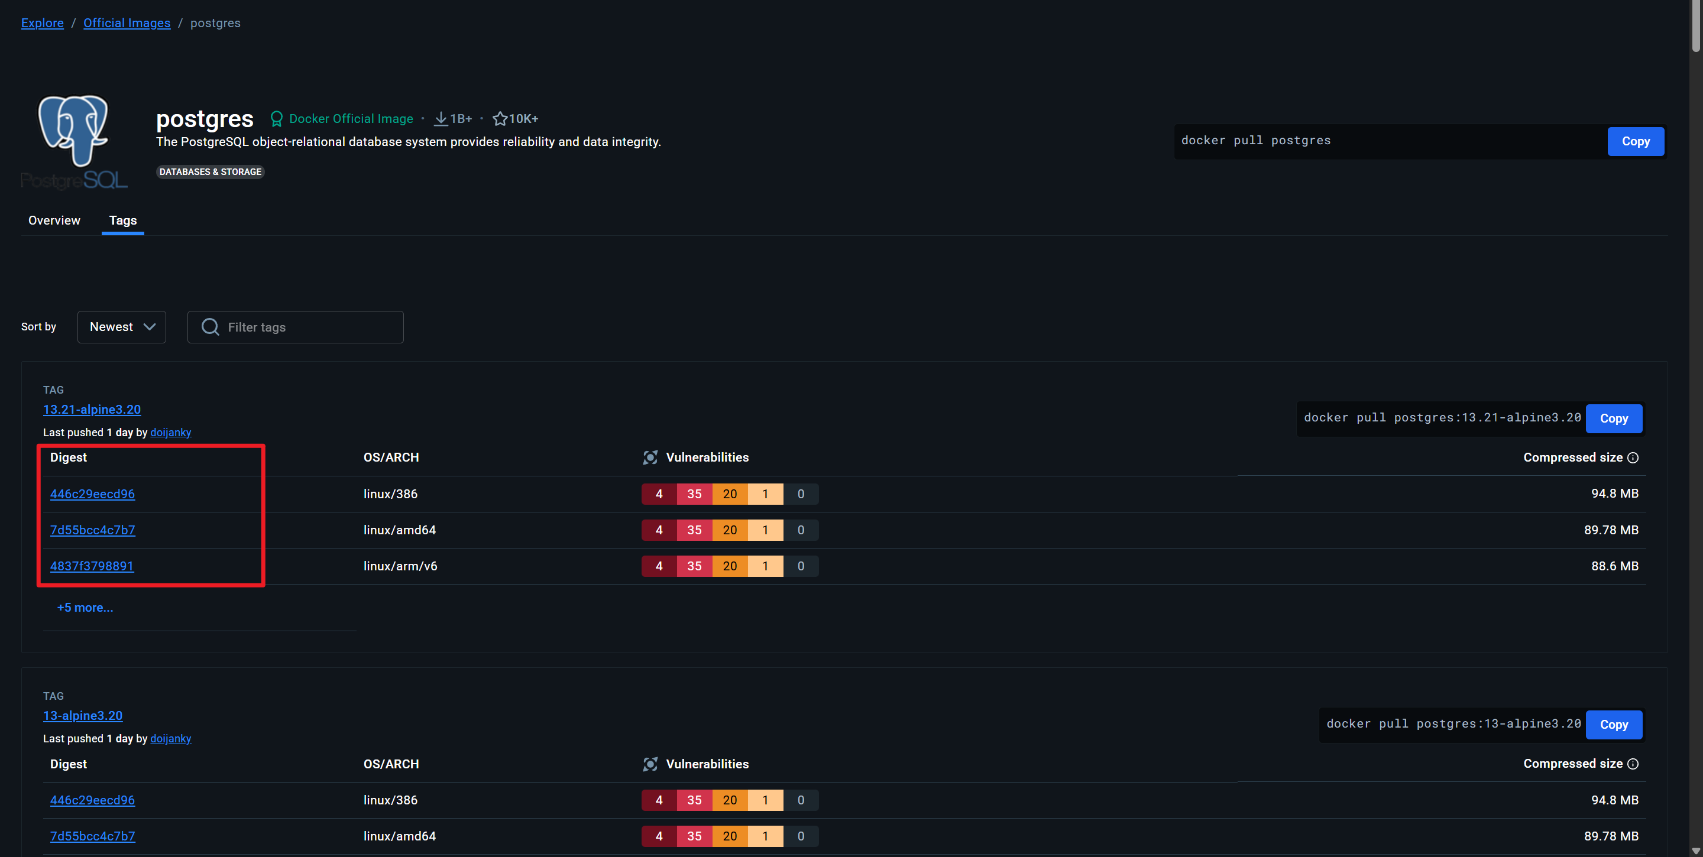This screenshot has width=1703, height=857.
Task: Open doijanky profile under 13-alpine3.20
Action: [170, 739]
